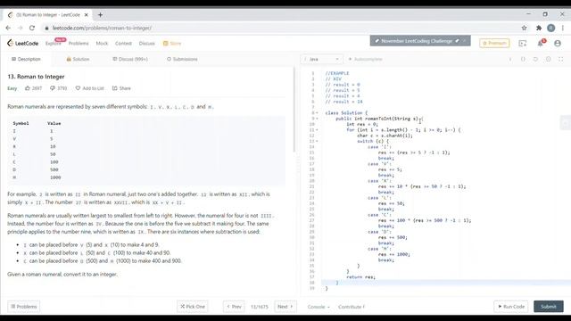Toggle editor fullscreen mode
Viewport: 571px width, 321px height.
pyautogui.click(x=561, y=59)
